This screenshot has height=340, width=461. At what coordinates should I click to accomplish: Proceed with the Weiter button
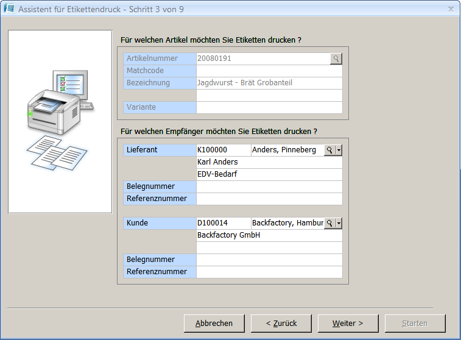(348, 323)
